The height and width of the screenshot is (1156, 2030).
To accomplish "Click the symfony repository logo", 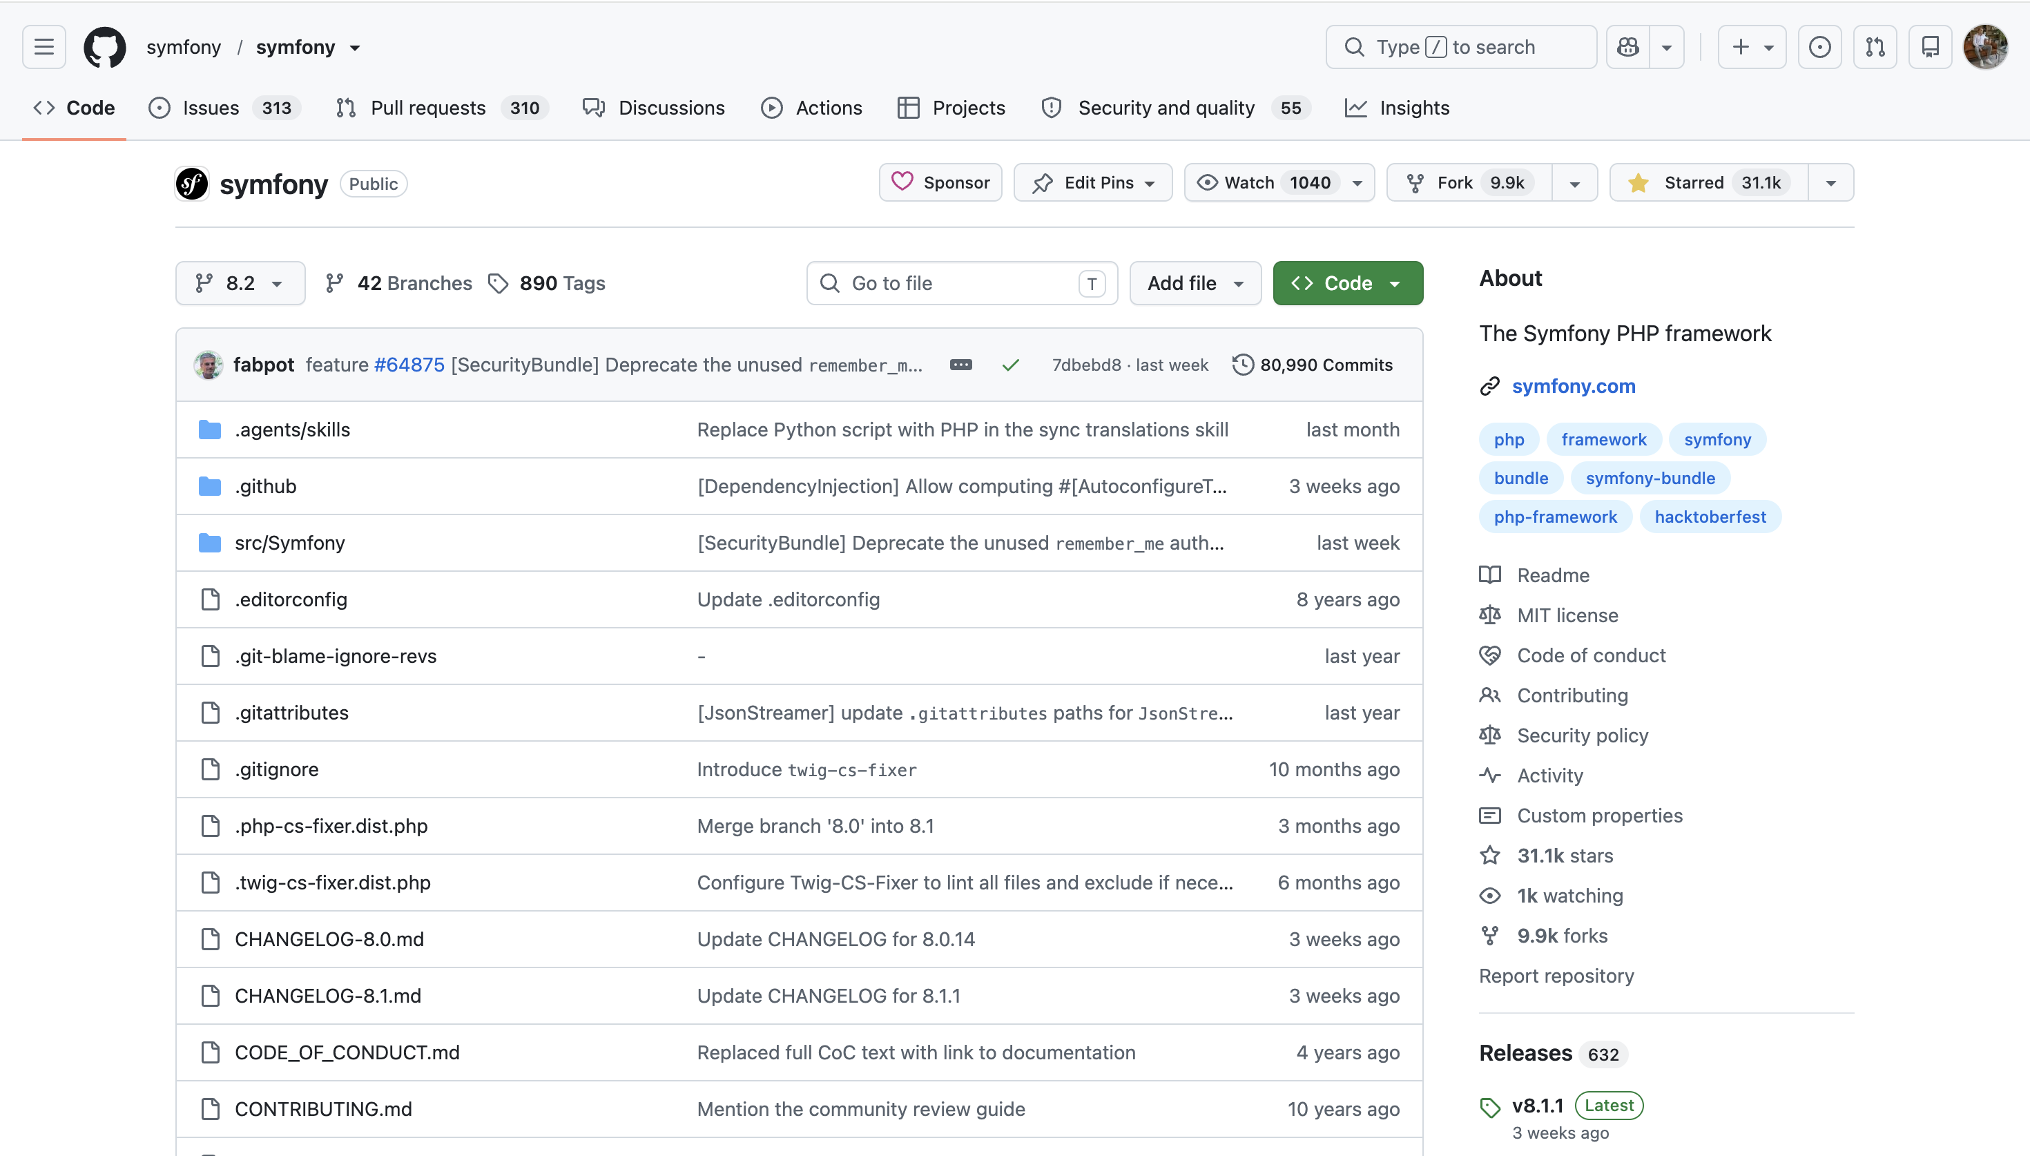I will 192,184.
